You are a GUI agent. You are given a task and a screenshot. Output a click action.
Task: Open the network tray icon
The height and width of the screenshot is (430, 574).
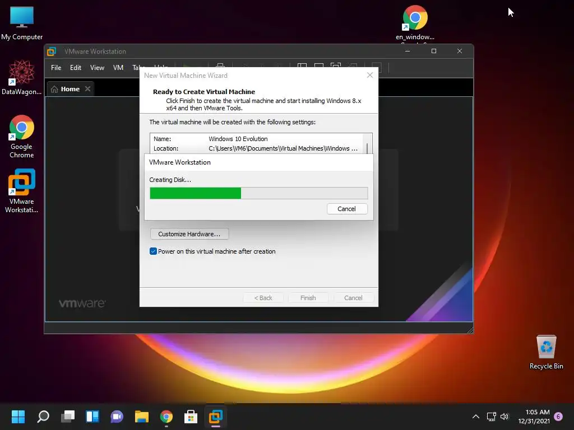click(491, 417)
